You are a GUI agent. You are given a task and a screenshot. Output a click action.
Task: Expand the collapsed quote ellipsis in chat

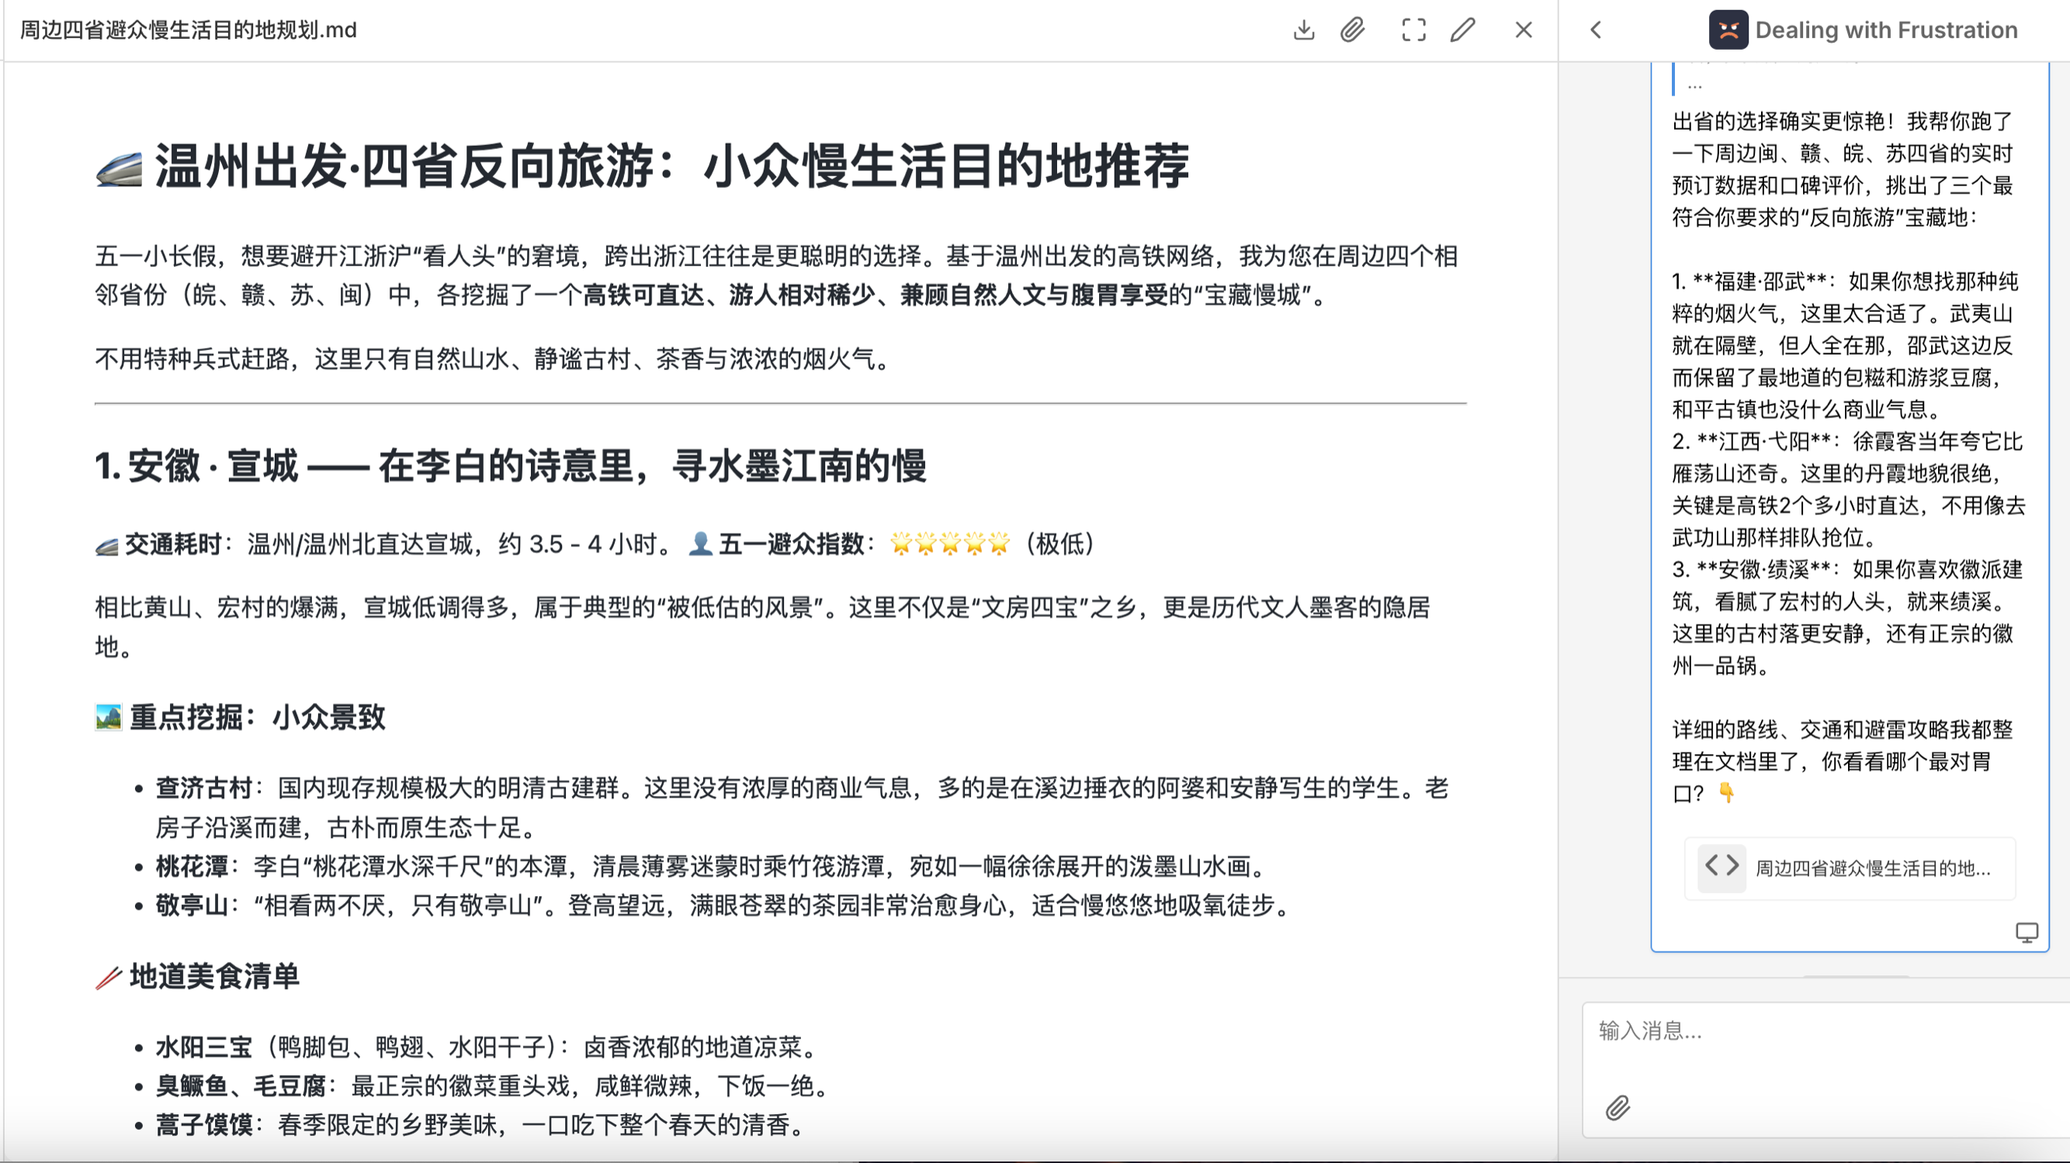[x=1695, y=85]
